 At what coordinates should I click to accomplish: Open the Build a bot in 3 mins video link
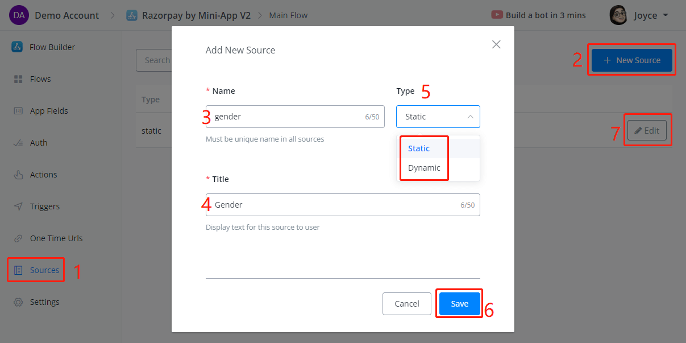point(539,15)
